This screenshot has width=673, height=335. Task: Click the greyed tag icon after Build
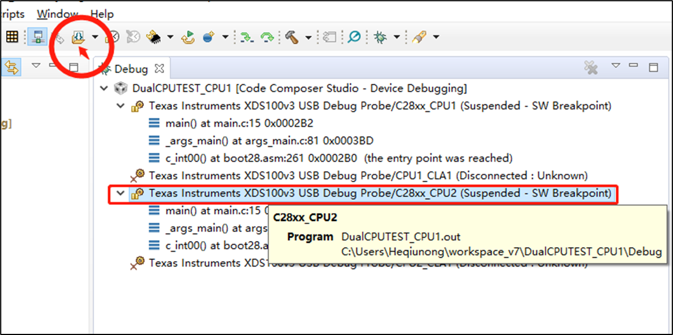(330, 37)
